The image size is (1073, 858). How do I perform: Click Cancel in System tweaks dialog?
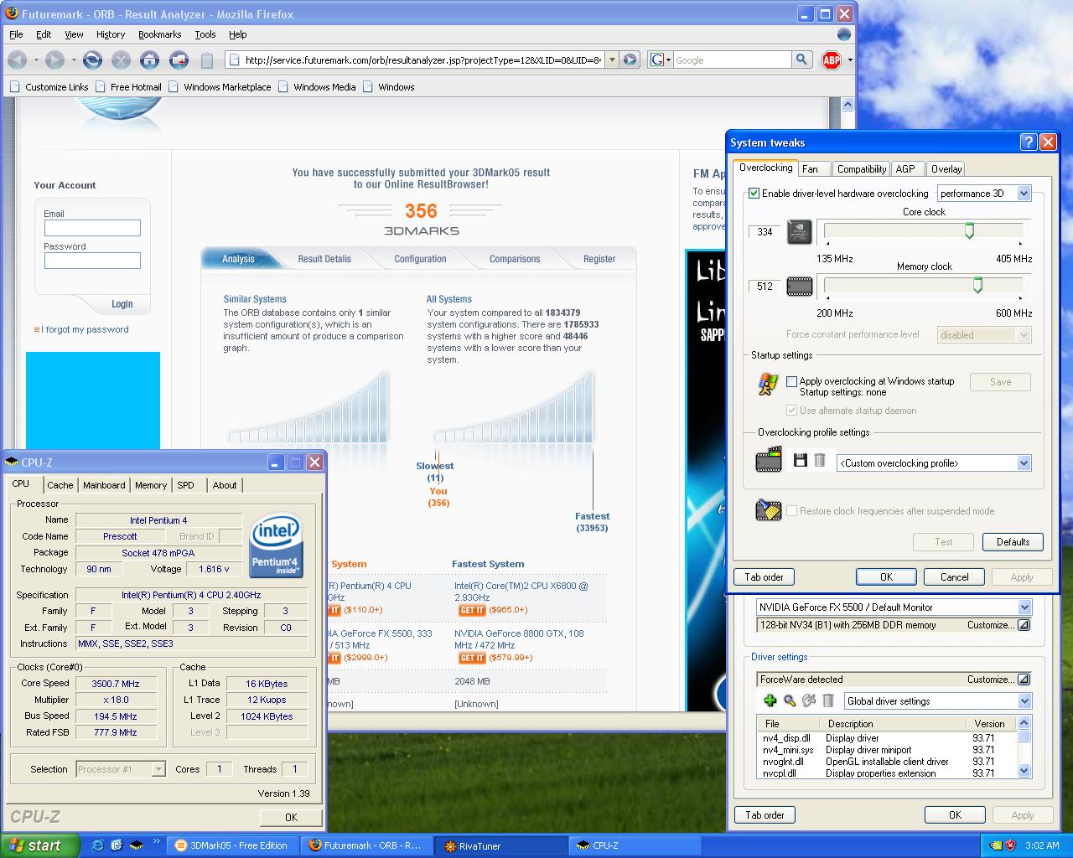(x=954, y=577)
